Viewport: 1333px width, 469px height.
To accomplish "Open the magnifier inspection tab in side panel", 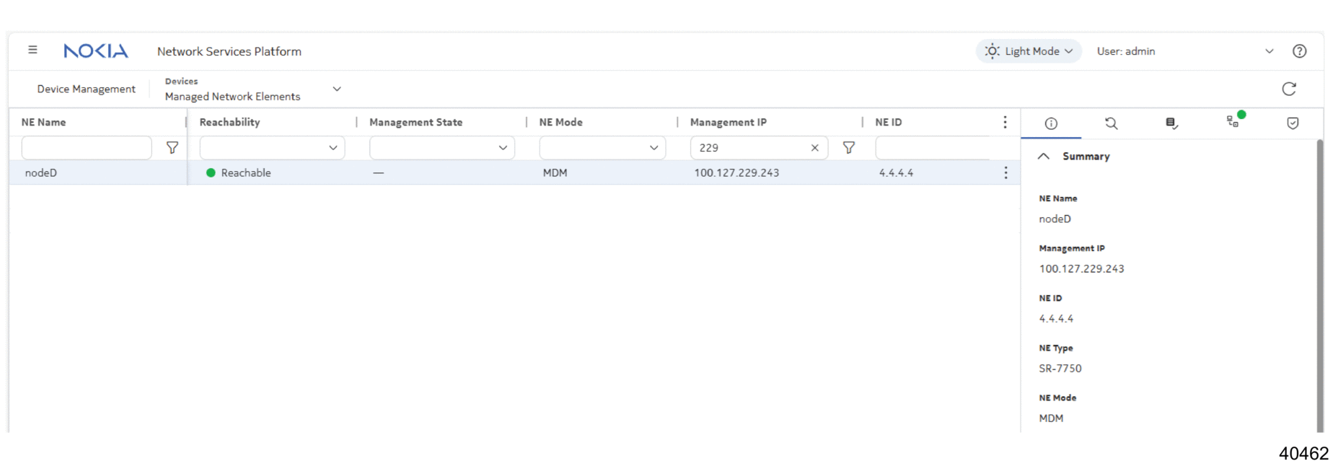I will tap(1111, 123).
